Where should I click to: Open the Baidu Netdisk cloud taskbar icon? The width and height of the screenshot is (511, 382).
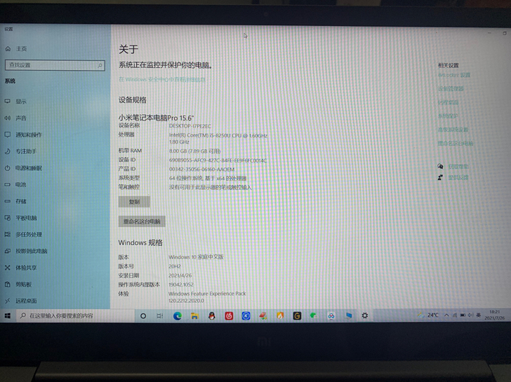pos(331,315)
